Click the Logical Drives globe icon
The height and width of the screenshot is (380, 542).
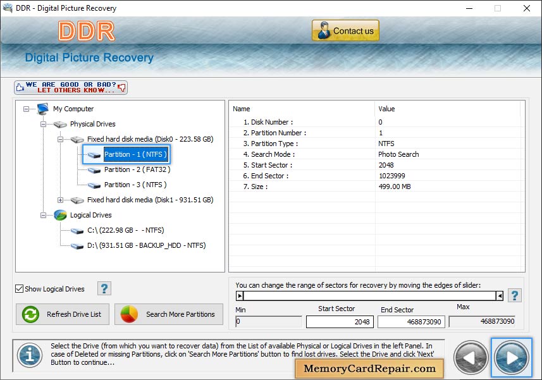click(60, 215)
